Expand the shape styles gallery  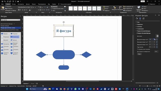pos(102,10)
